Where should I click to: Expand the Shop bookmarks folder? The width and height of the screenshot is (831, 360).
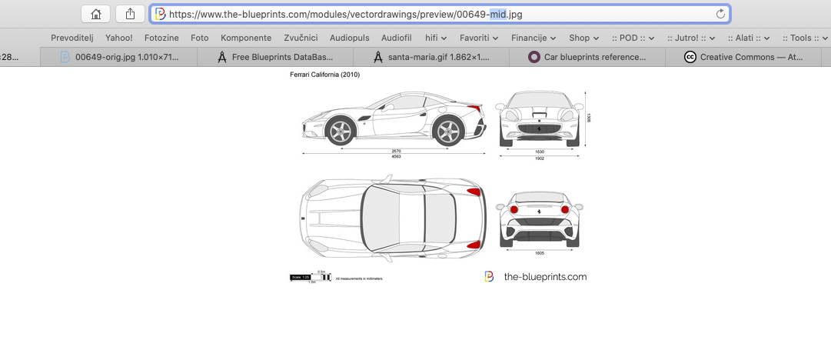(584, 38)
